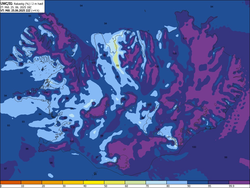Click the legend label 70
250x188 pixels.
[x=147, y=186]
